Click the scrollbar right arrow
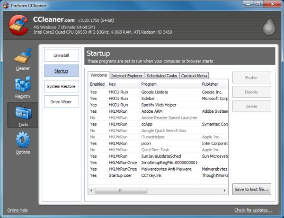 tap(224, 191)
